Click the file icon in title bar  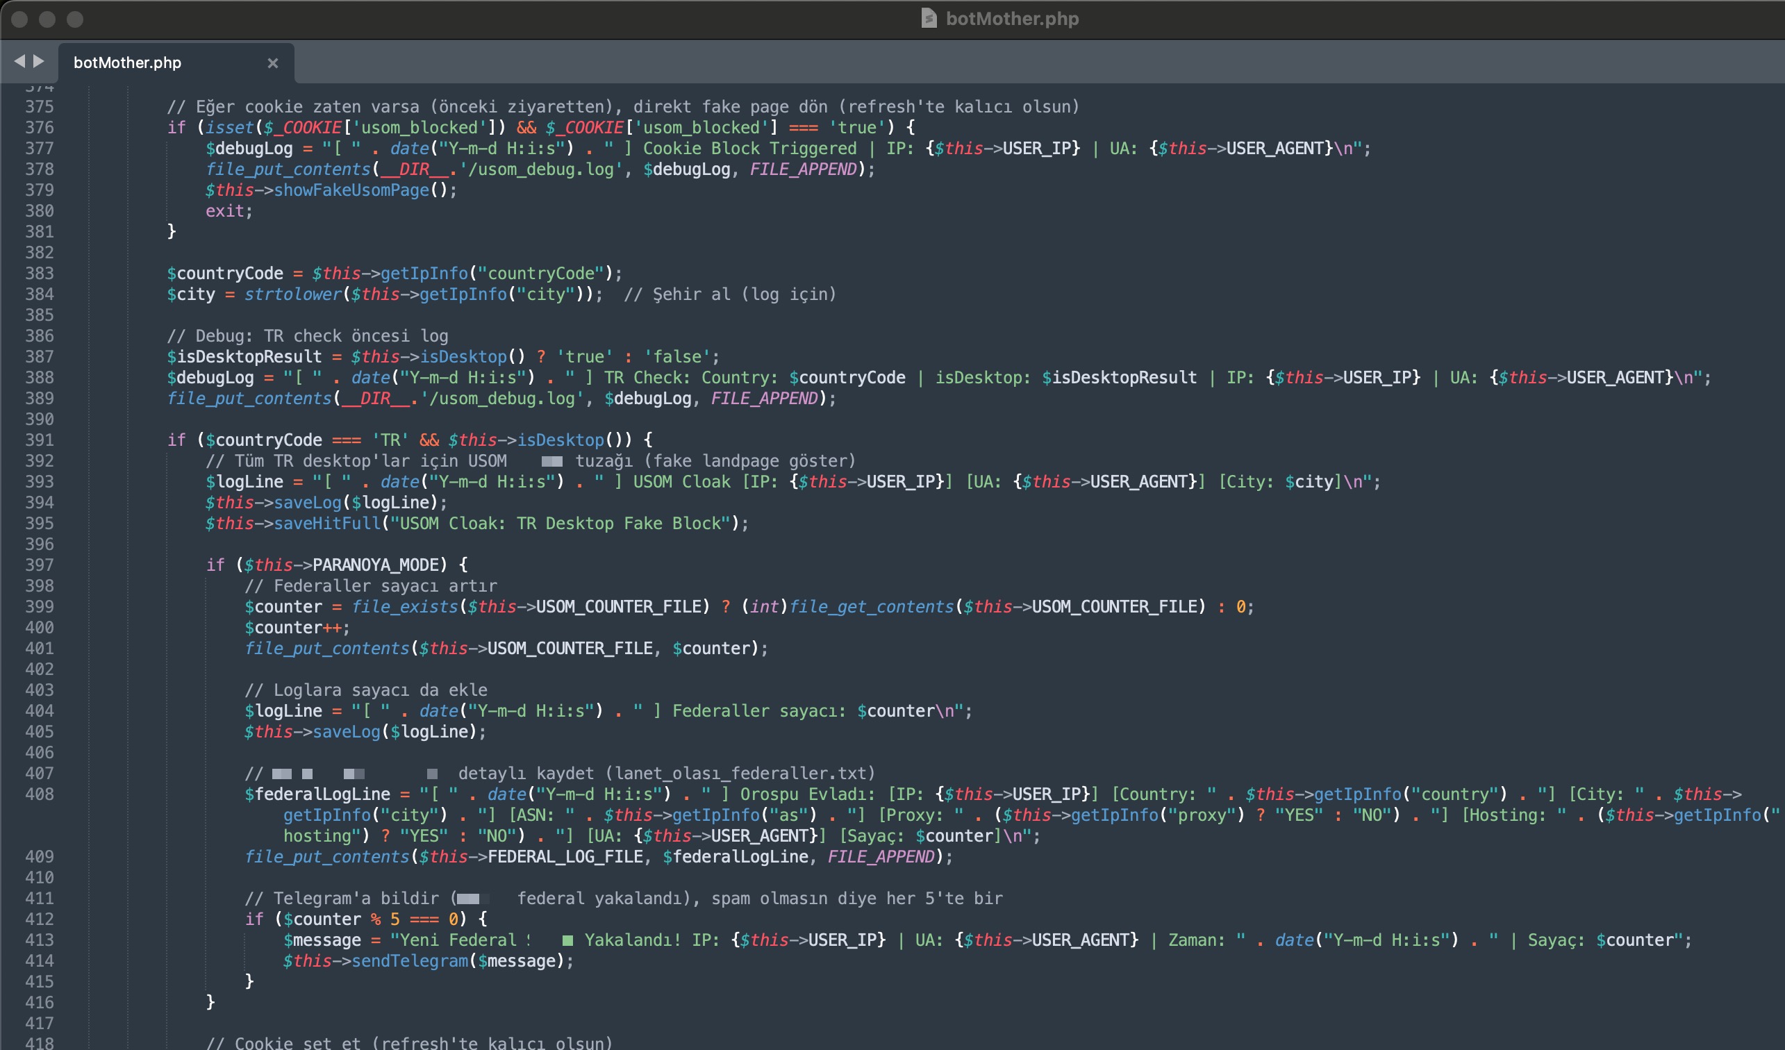click(x=929, y=19)
